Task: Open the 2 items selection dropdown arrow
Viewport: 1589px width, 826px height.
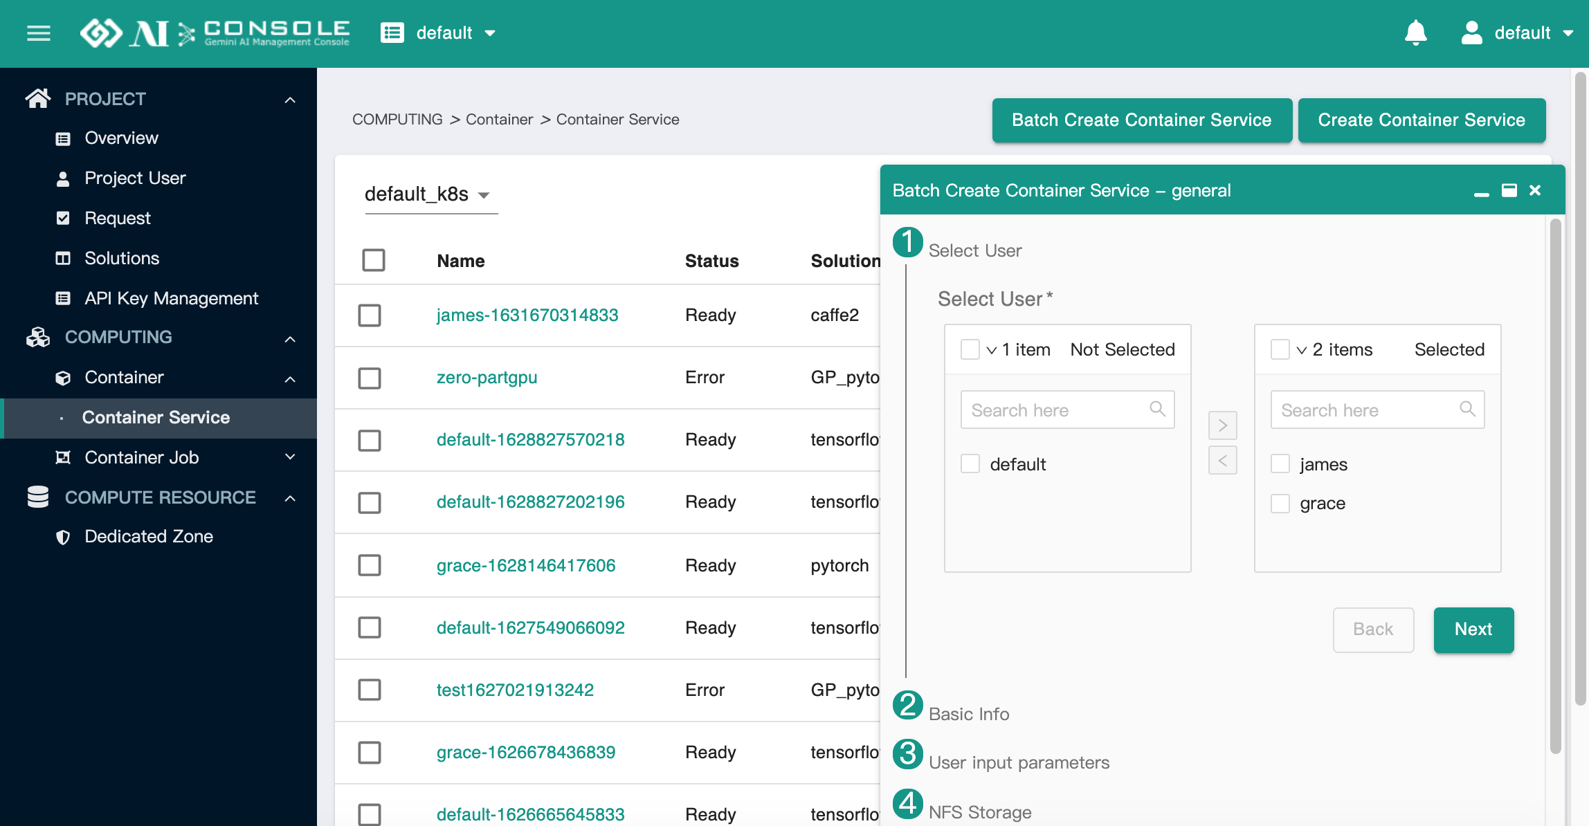Action: (1302, 350)
